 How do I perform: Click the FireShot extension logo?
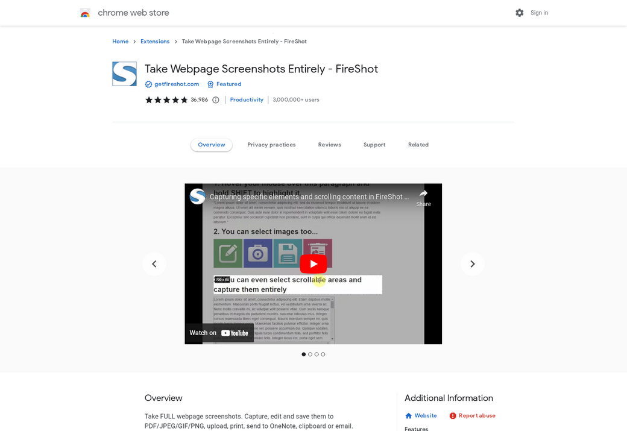(124, 74)
